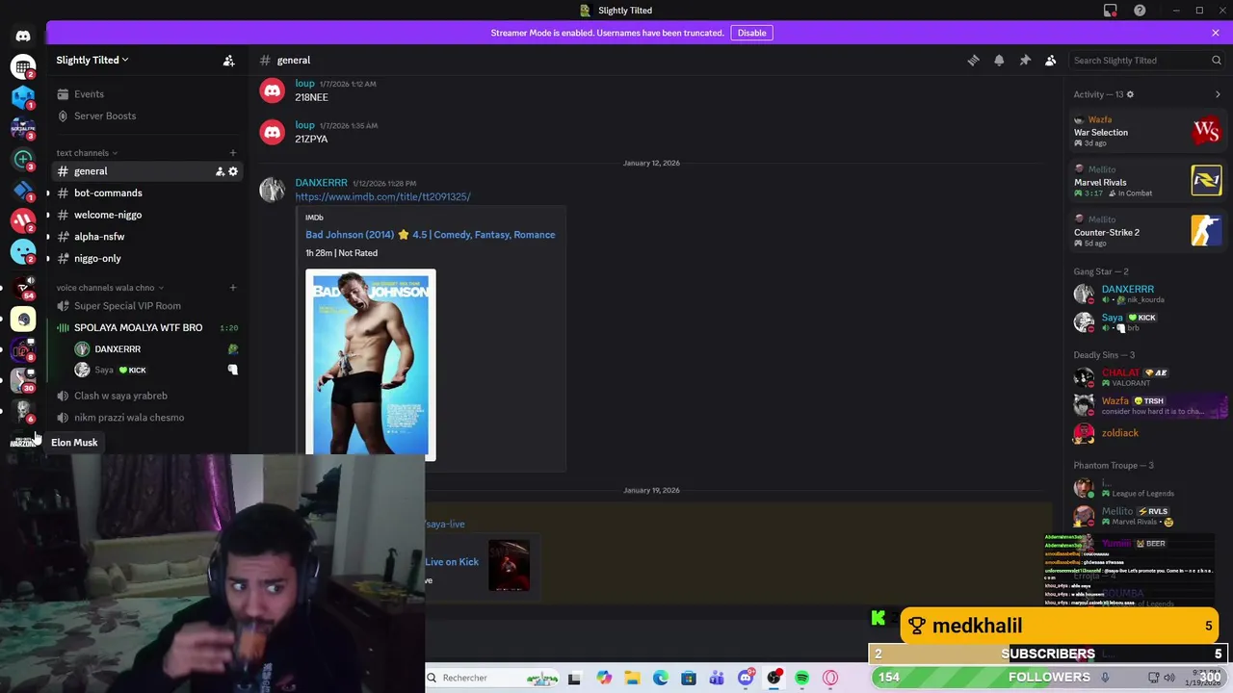The width and height of the screenshot is (1233, 693).
Task: Select Wazfa in the Deadly Sins members
Action: pos(1147,405)
